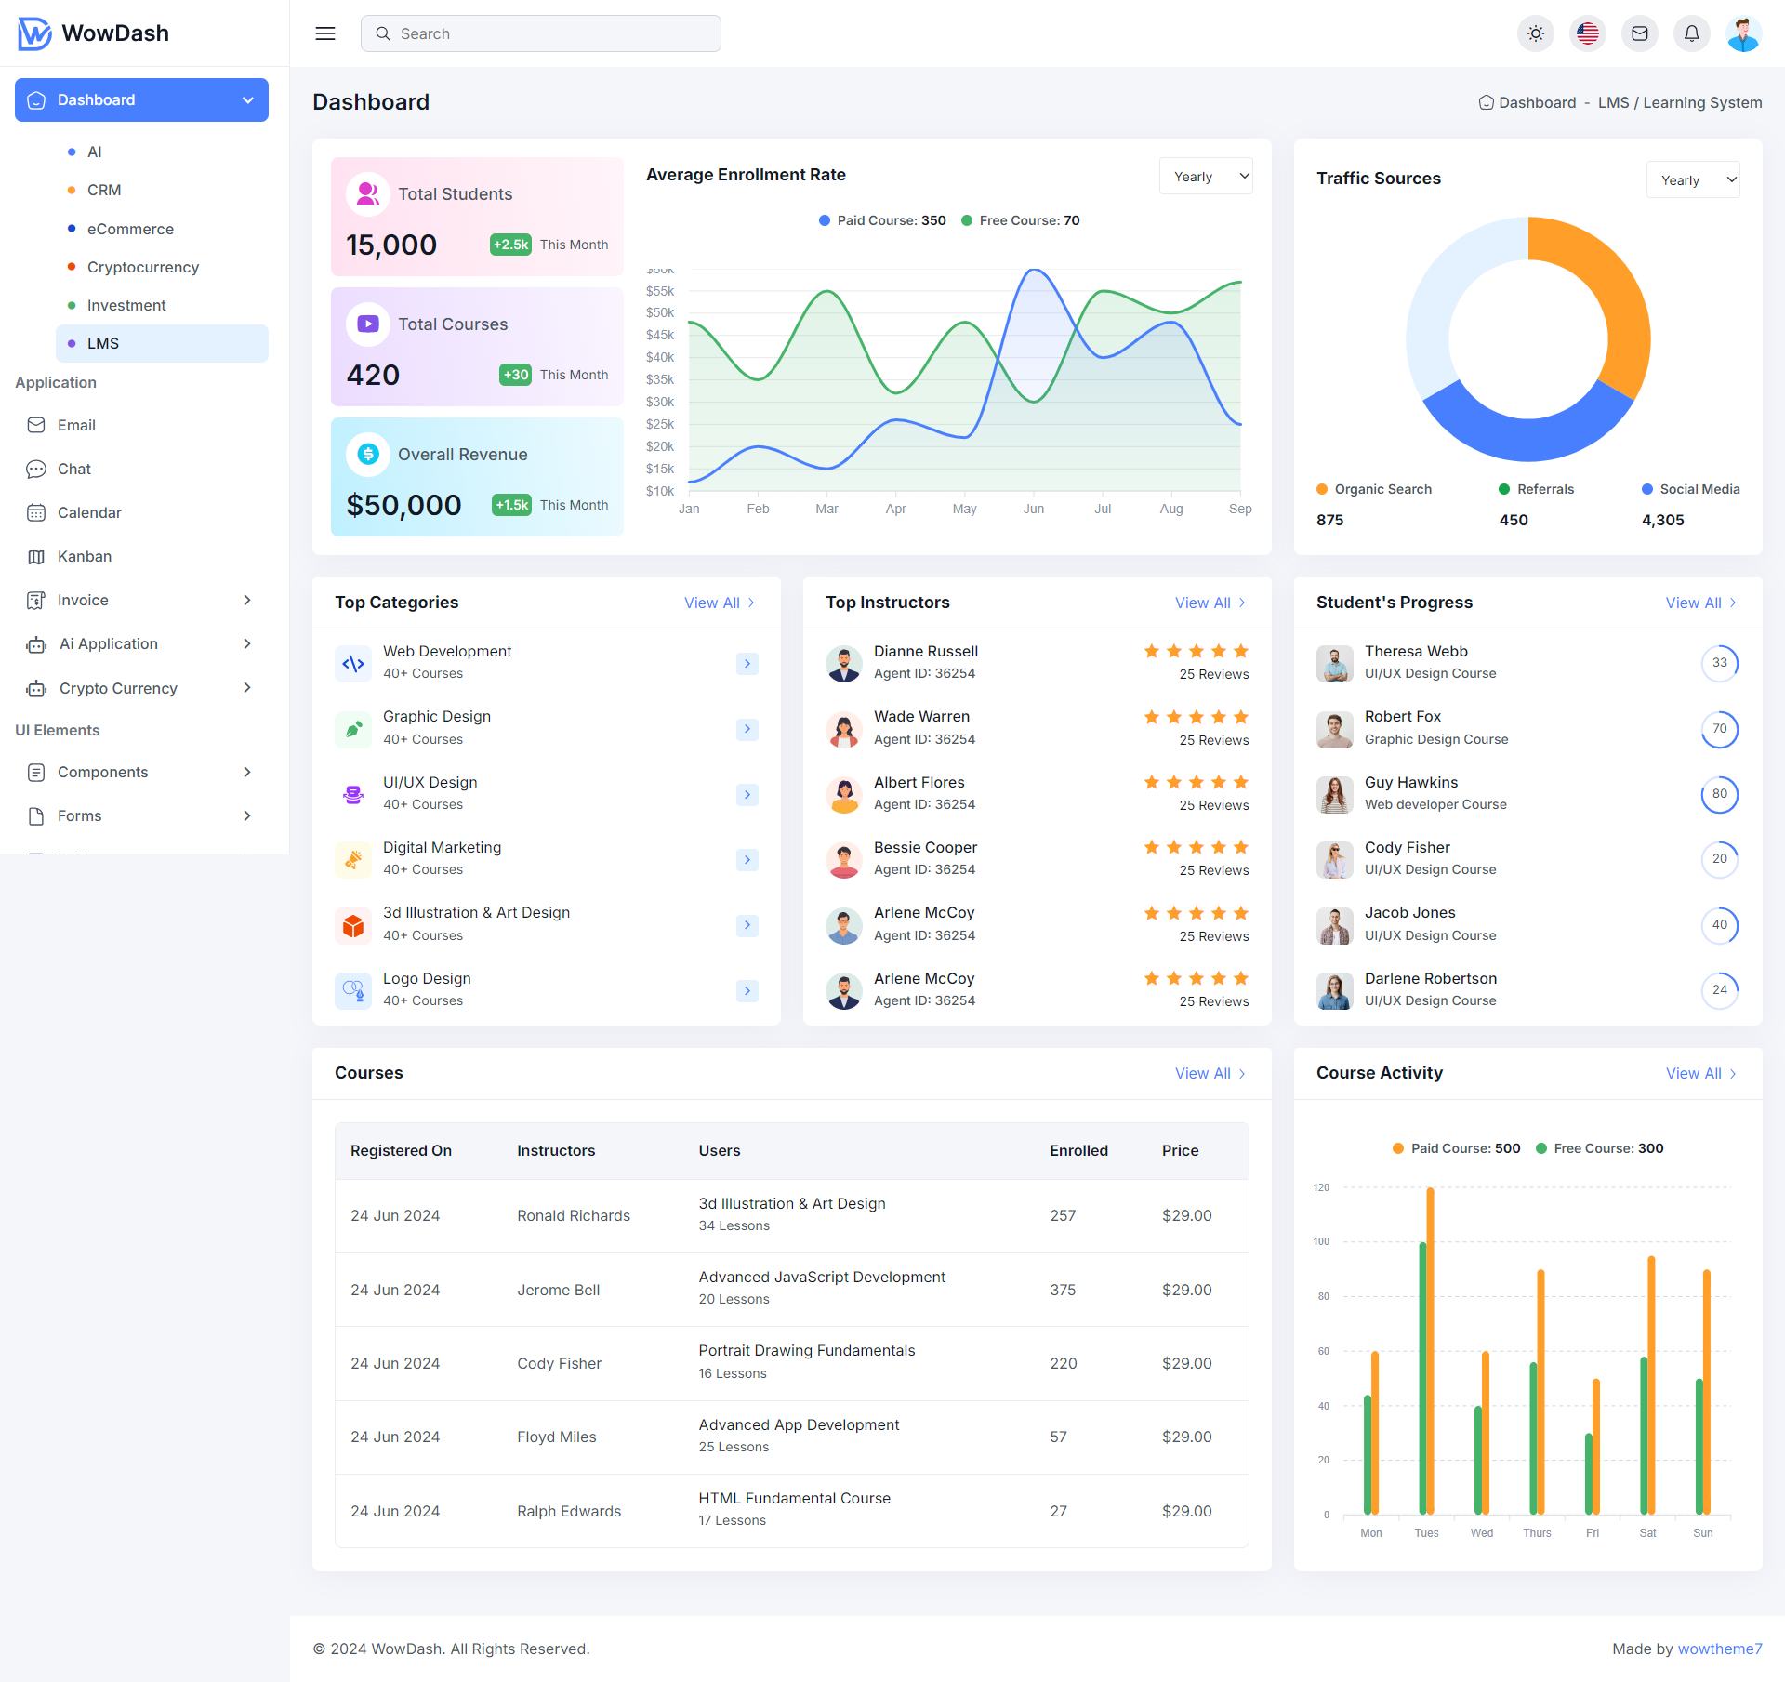Viewport: 1785px width, 1682px height.
Task: Click View All in Top Instructors
Action: click(1210, 603)
